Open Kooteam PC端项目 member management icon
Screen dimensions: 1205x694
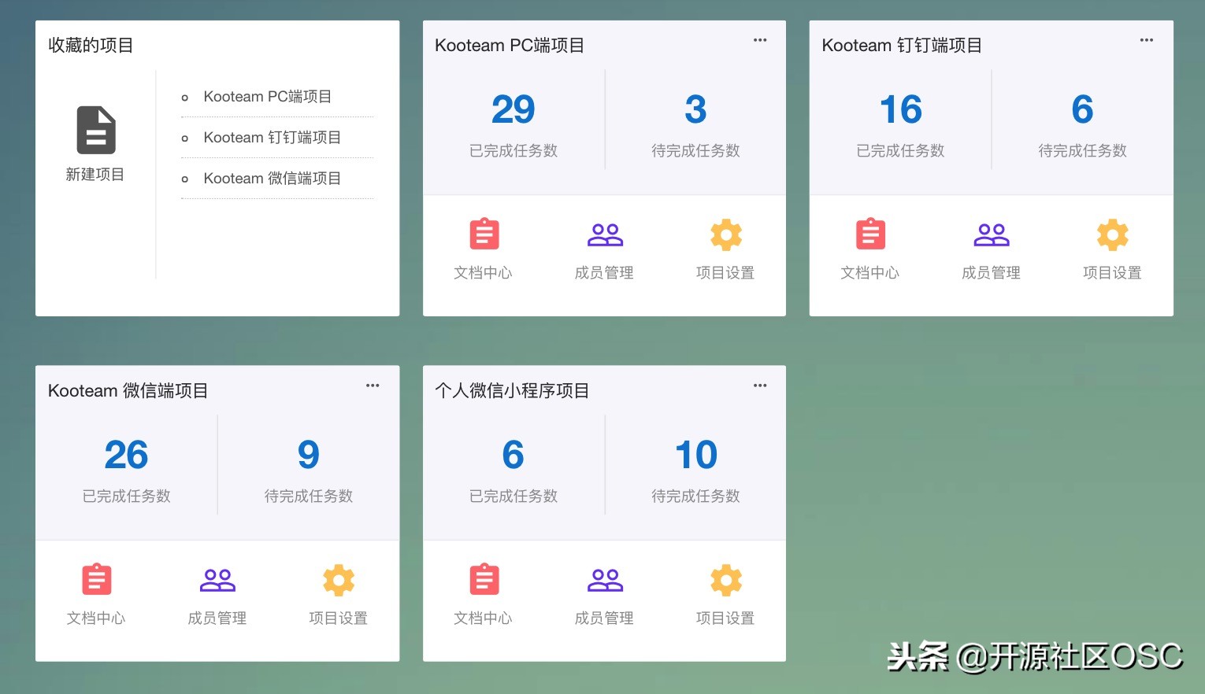point(605,234)
